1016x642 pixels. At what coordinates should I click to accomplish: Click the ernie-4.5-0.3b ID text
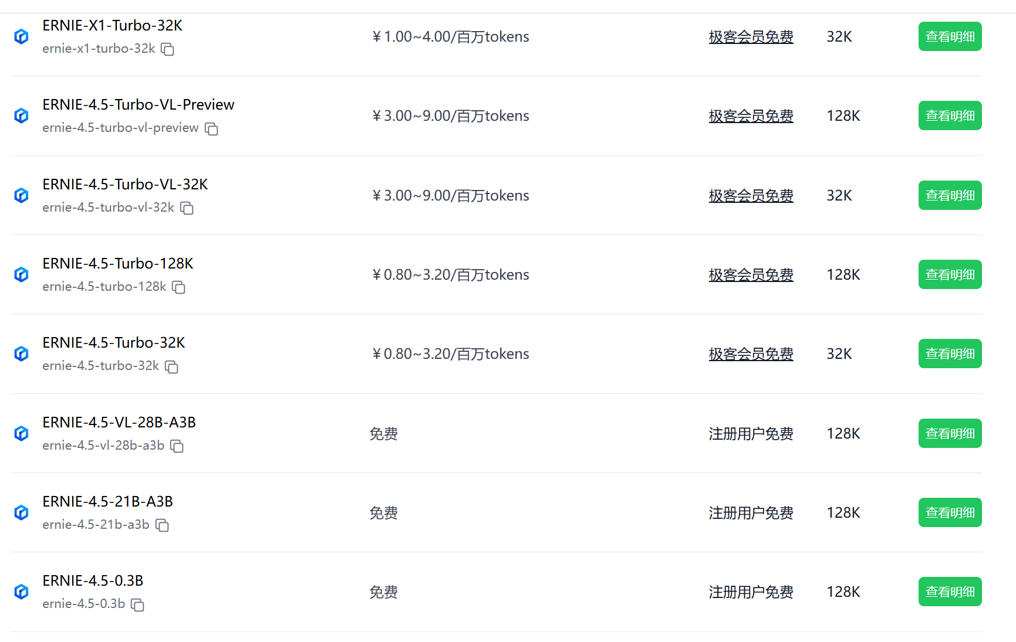[x=84, y=604]
